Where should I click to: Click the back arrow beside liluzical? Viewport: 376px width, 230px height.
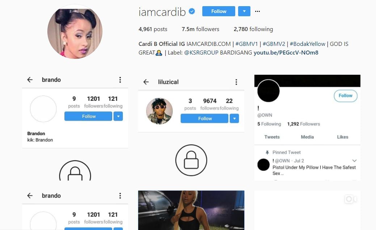point(146,82)
